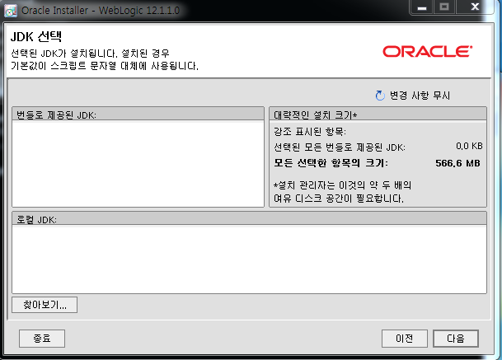Viewport: 502px width, 360px height.
Task: Click the blue refresh arrow icon
Action: [x=380, y=96]
